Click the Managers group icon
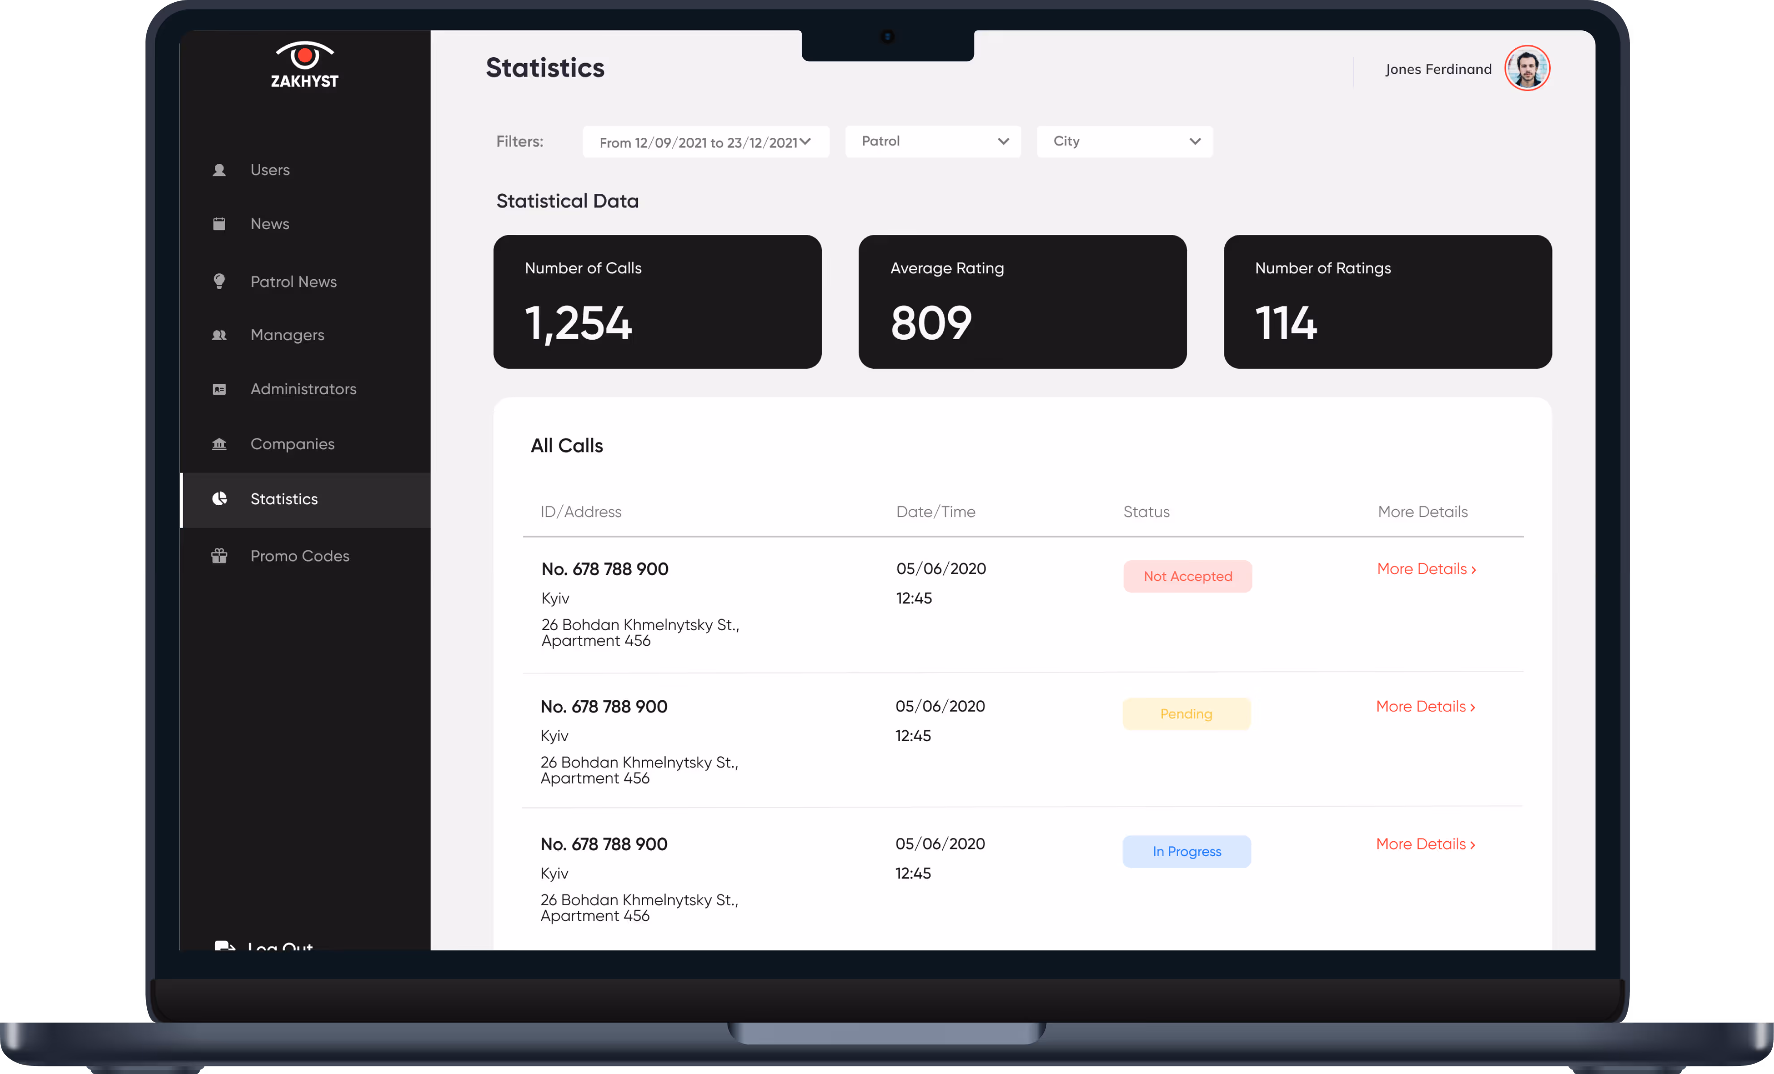Screen dimensions: 1774x1074 coord(219,335)
